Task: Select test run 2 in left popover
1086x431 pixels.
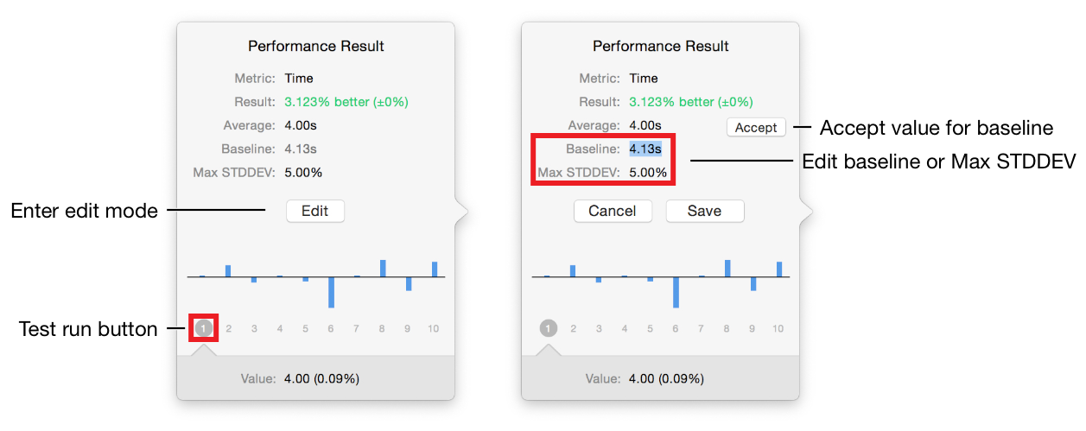Action: click(x=229, y=329)
